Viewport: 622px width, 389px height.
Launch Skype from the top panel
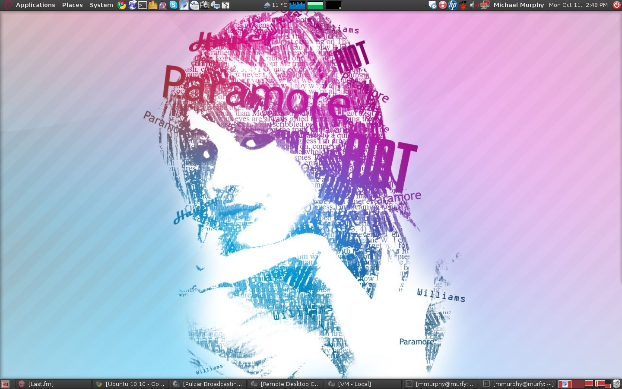pyautogui.click(x=173, y=5)
